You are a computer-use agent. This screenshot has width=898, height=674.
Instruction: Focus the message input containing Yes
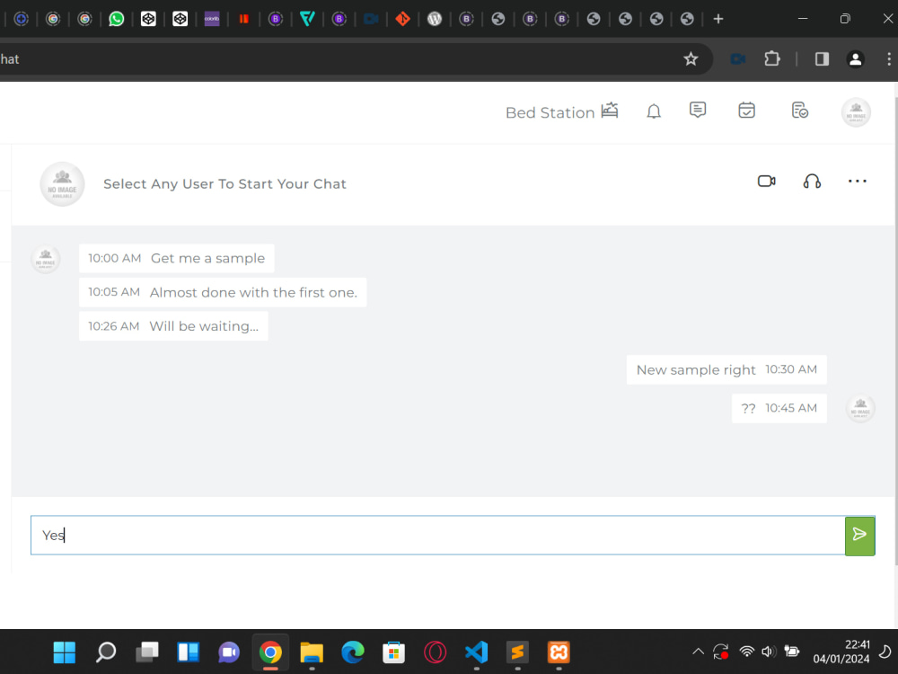[x=437, y=536]
